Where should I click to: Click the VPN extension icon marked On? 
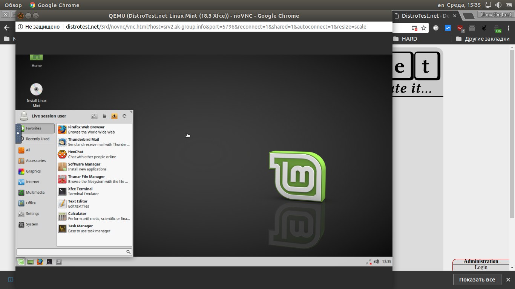tap(498, 29)
